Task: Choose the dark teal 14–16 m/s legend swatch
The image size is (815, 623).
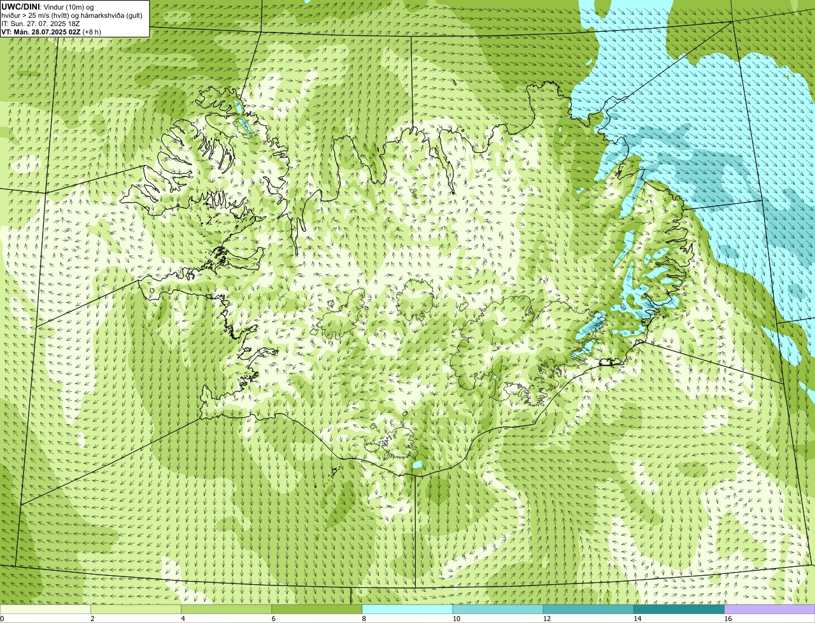Action: pyautogui.click(x=679, y=609)
